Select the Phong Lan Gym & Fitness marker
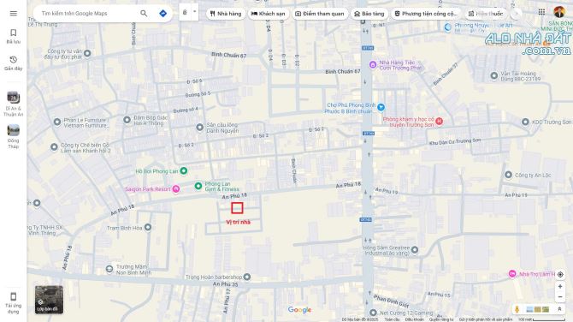 [x=198, y=186]
